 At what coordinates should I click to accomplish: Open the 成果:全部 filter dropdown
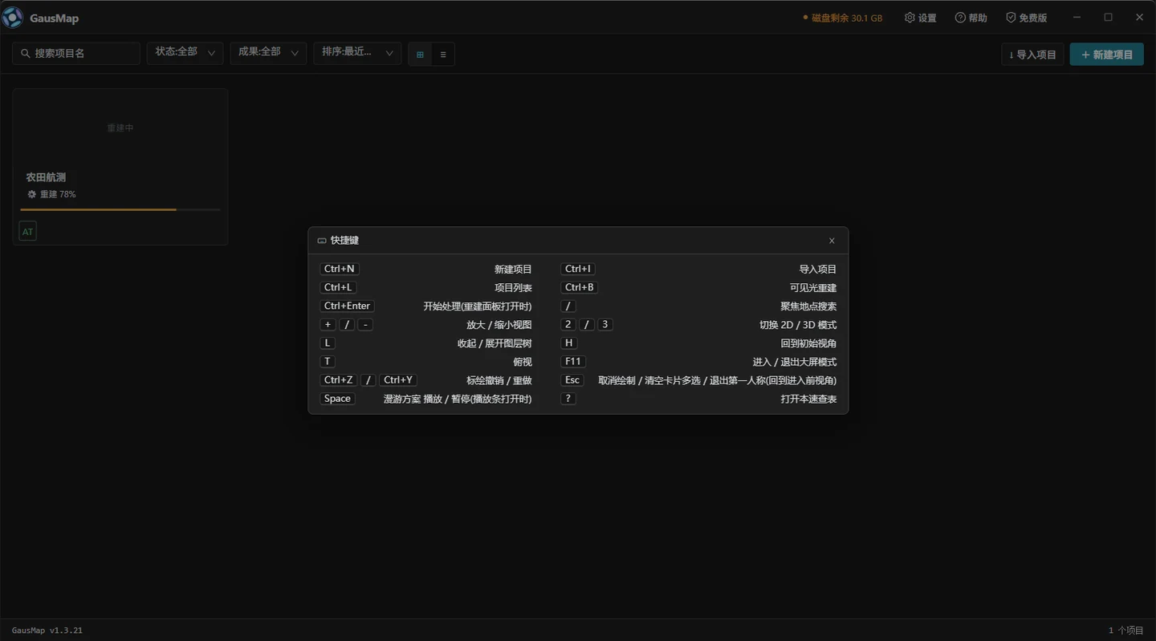point(268,54)
